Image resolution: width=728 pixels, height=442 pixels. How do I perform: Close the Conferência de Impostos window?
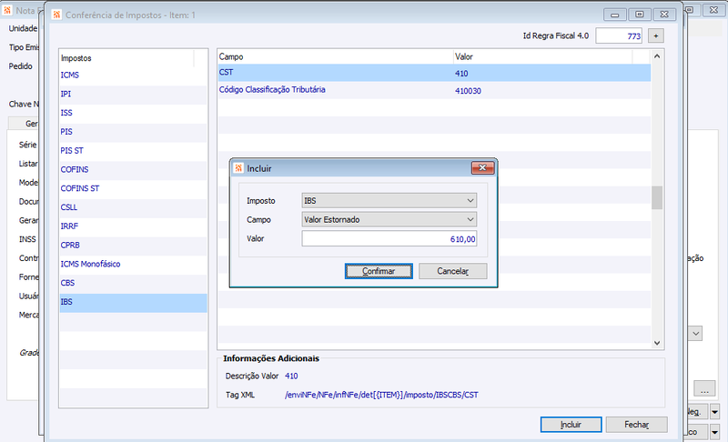[664, 15]
